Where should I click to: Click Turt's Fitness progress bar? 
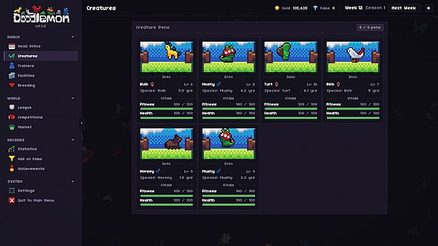[291, 109]
